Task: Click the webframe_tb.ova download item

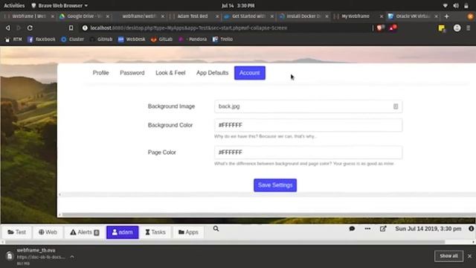Action: coord(36,256)
